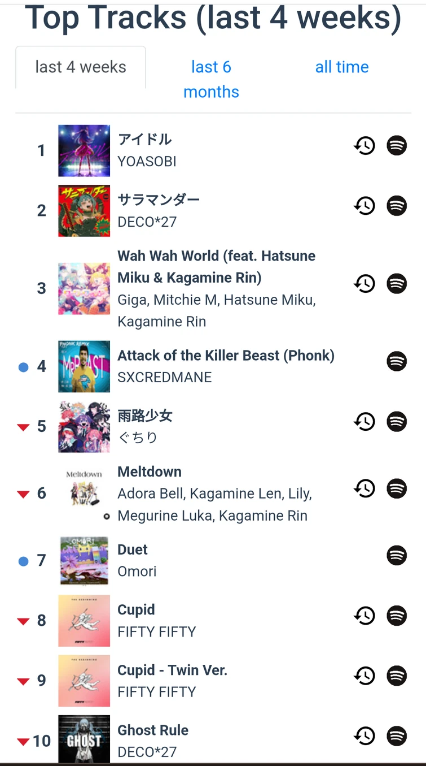Open the Ghost Rule track title link
Image resolution: width=426 pixels, height=766 pixels.
click(153, 730)
